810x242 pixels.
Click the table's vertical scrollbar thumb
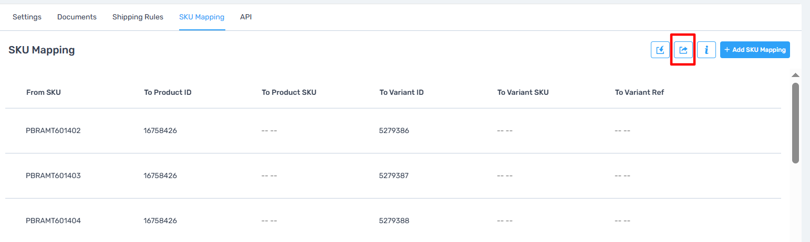795,123
